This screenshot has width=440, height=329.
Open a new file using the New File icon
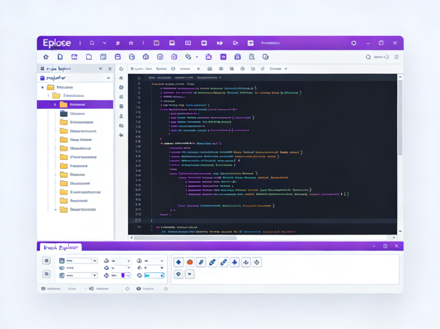coord(60,56)
